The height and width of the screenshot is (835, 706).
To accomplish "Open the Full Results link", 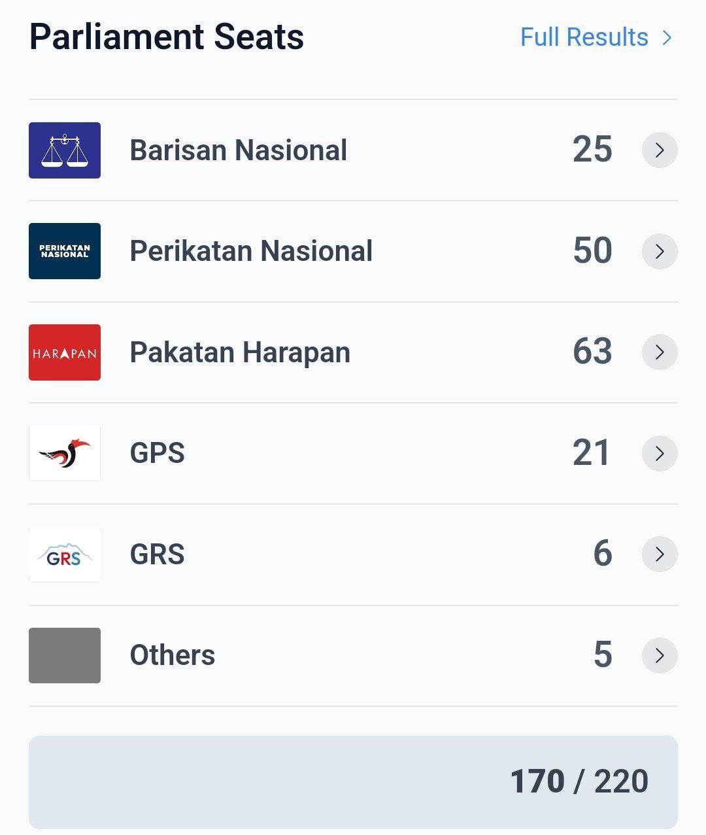I will point(595,37).
